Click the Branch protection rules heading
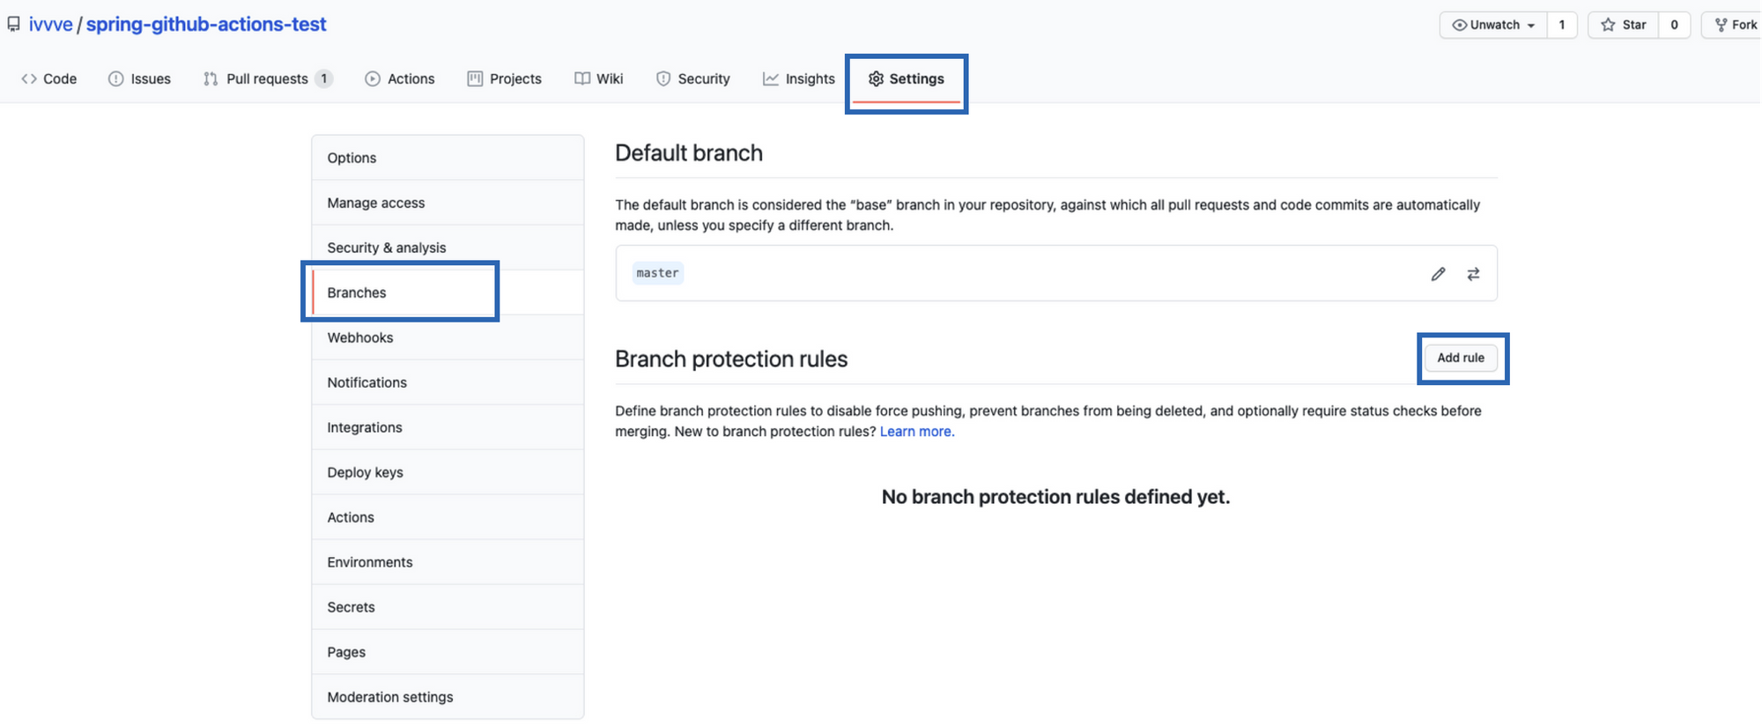The image size is (1762, 726). (x=731, y=359)
